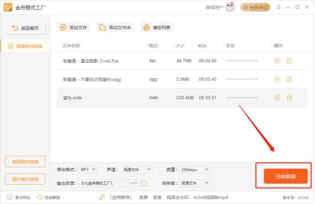Delete the flac file row
The width and height of the screenshot is (315, 204).
(289, 61)
